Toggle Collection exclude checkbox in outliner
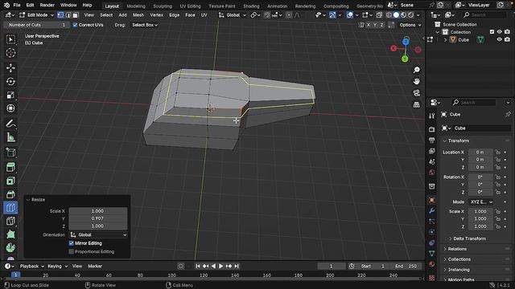Image resolution: width=515 pixels, height=289 pixels. [492, 32]
